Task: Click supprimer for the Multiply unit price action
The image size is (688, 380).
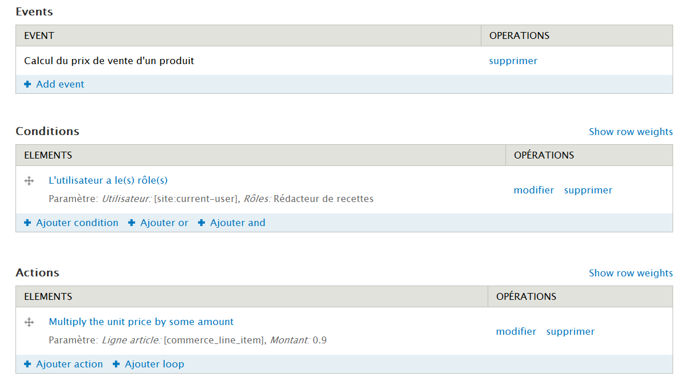Action: [x=570, y=331]
